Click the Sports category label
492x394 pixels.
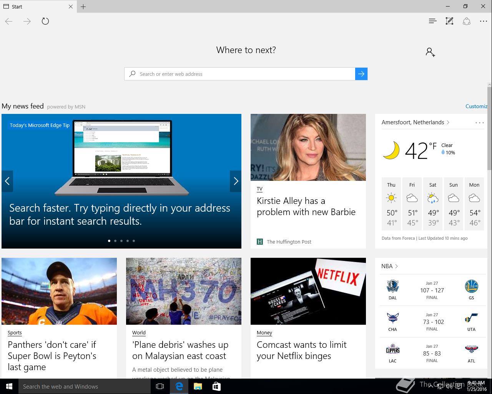pos(15,333)
